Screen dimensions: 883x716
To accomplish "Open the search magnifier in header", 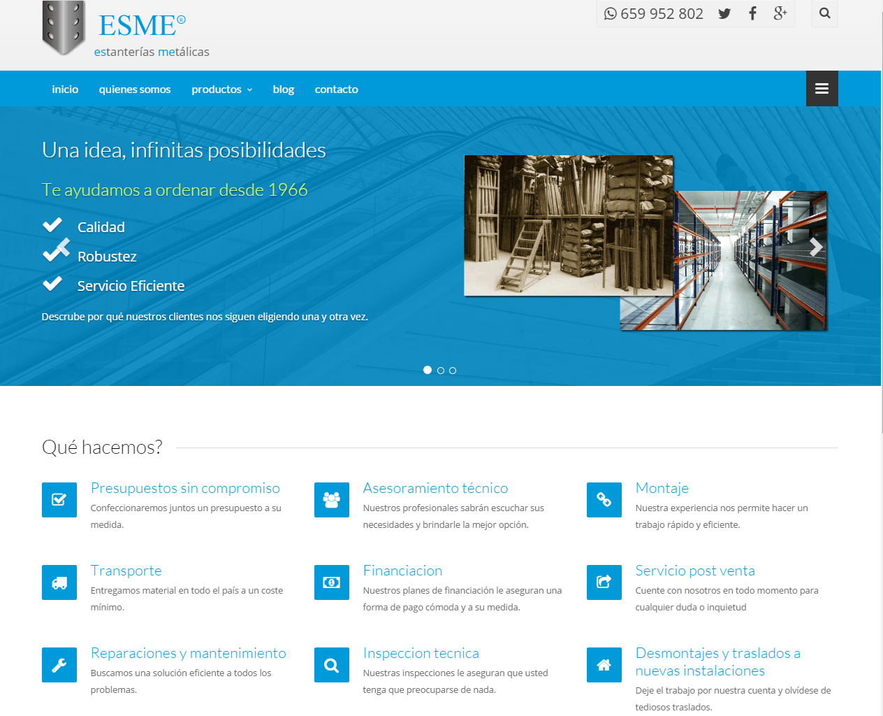I will pos(825,13).
